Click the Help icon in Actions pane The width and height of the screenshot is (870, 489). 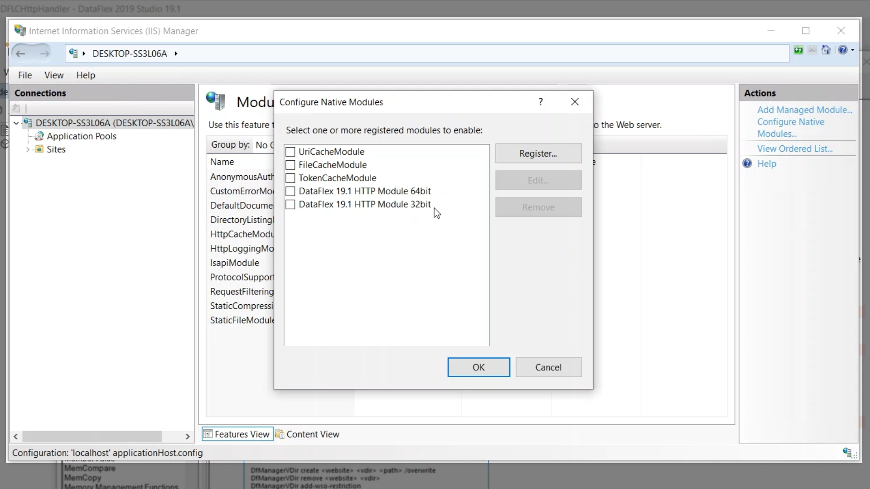click(x=747, y=163)
